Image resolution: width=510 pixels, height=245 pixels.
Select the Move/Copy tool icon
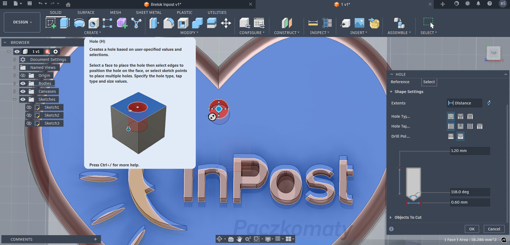coord(226,23)
